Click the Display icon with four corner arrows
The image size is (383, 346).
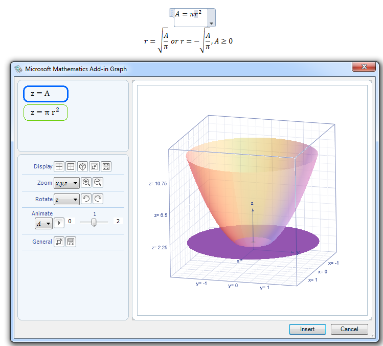(106, 166)
